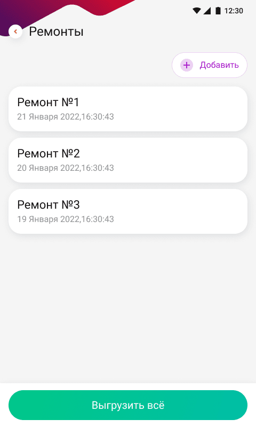Click the Добавить button label
The image size is (256, 427).
click(x=219, y=65)
